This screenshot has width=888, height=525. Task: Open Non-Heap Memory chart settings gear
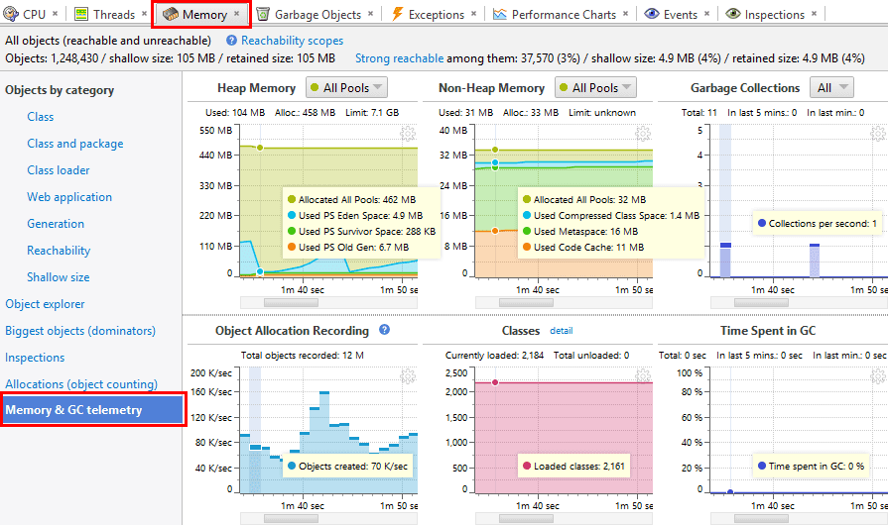(643, 134)
